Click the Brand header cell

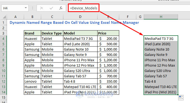[x=33, y=33]
